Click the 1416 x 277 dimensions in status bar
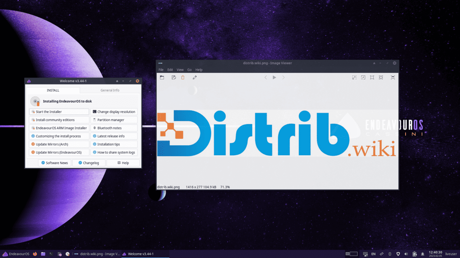This screenshot has width=460, height=258. (194, 187)
